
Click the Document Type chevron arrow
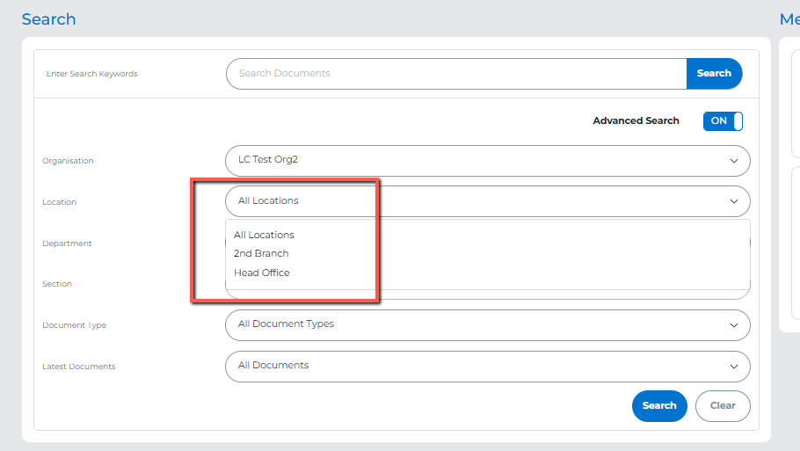pyautogui.click(x=734, y=325)
